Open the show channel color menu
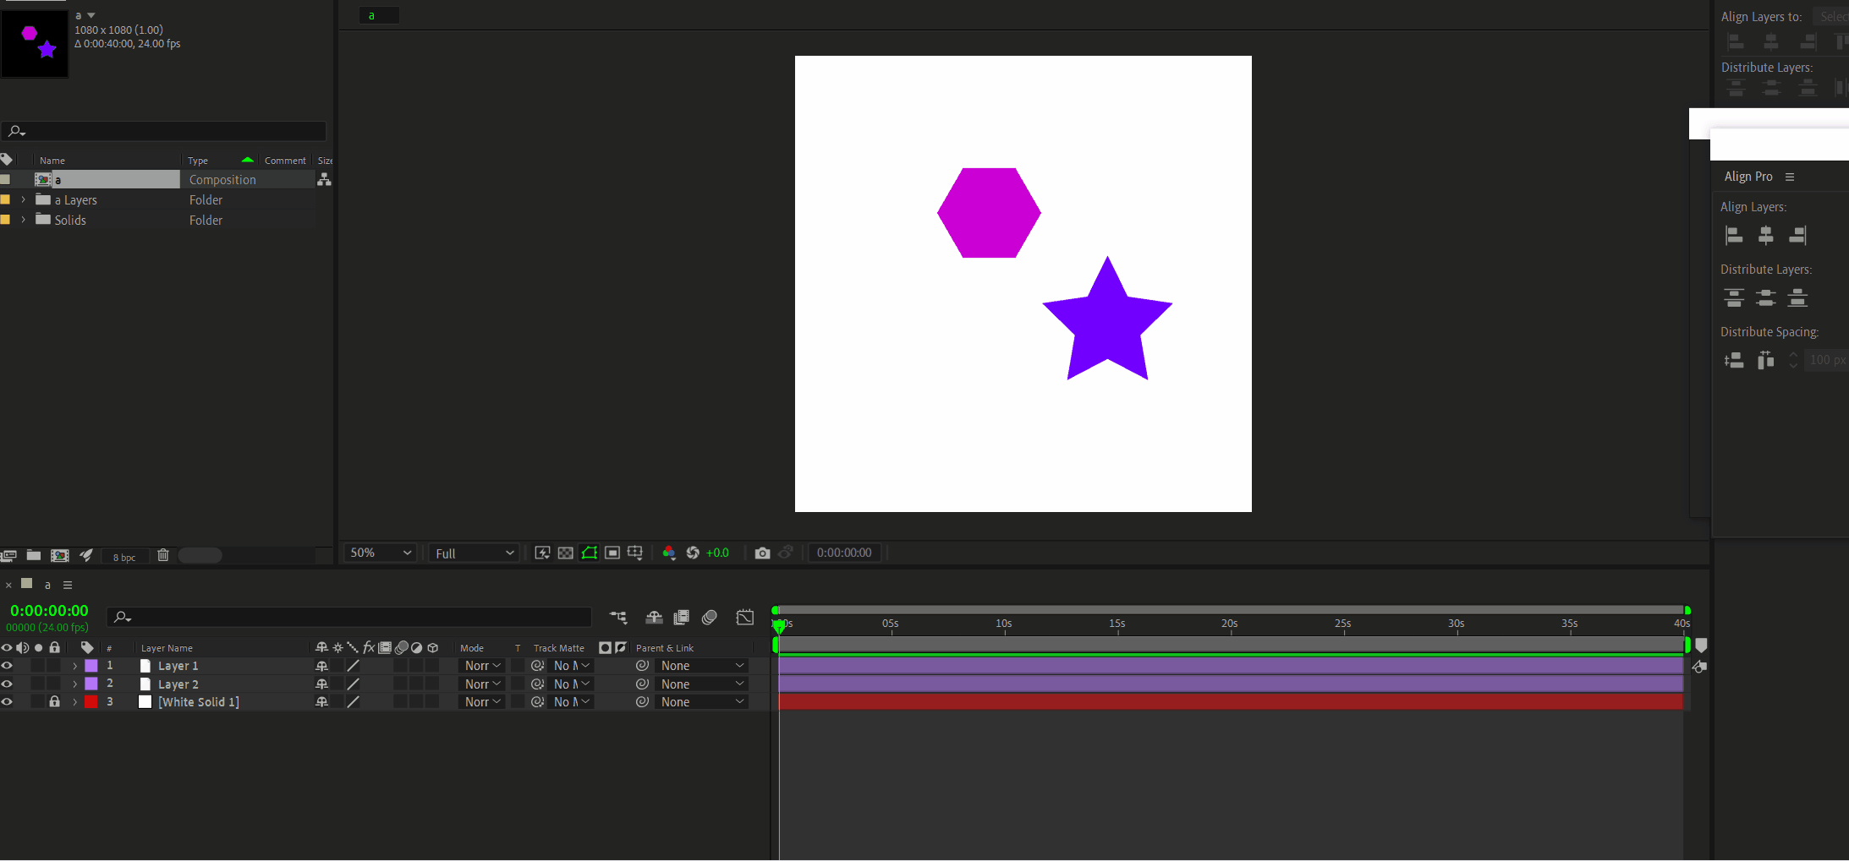Screen dimensions: 1849x861 (x=669, y=553)
